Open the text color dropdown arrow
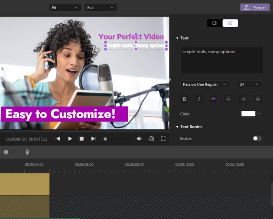This screenshot has height=219, width=273. (259, 114)
